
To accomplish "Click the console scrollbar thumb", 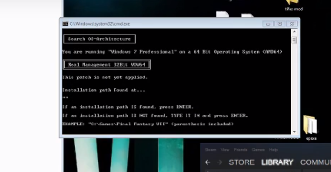I will click(x=294, y=40).
